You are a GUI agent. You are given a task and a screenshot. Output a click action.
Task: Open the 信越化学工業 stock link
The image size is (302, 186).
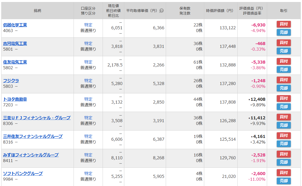pos(15,25)
